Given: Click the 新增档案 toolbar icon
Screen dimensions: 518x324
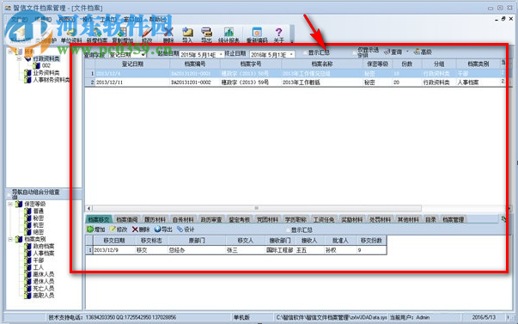Looking at the screenshot, I should 97,33.
